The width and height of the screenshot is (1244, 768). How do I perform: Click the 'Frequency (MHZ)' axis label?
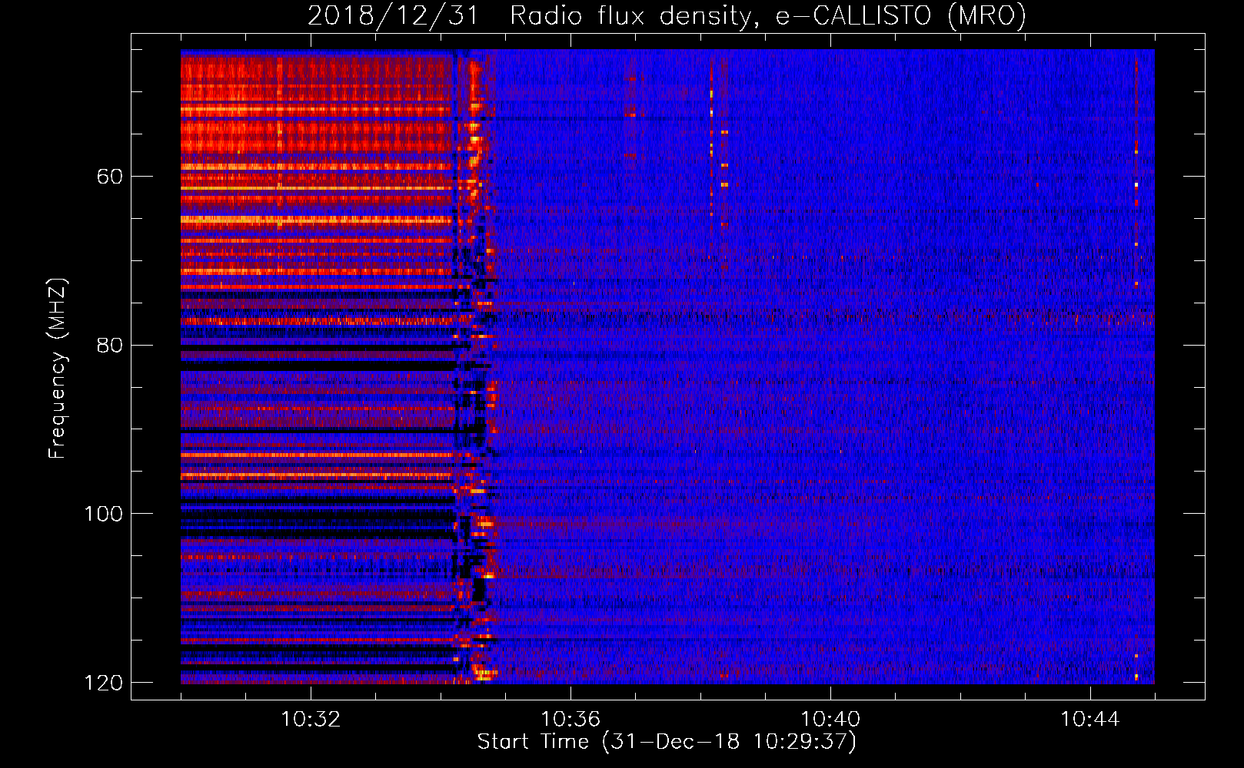point(58,369)
